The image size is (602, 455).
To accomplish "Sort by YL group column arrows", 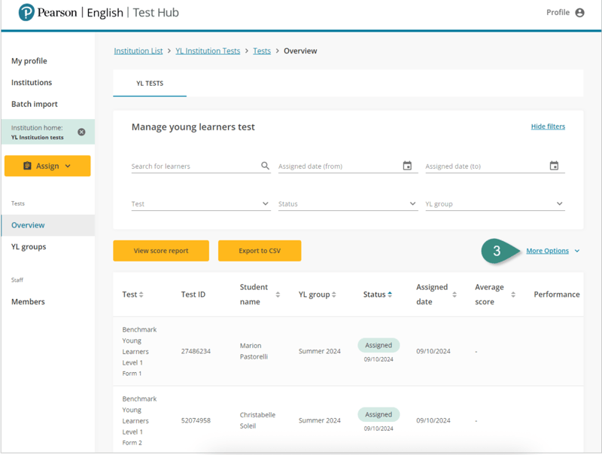I will pyautogui.click(x=334, y=295).
